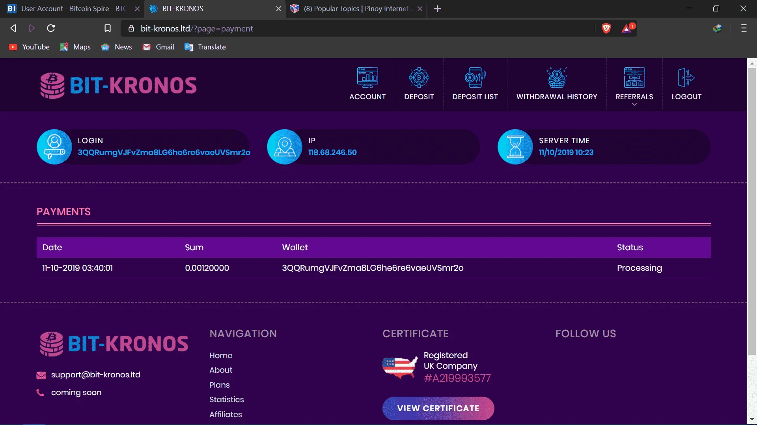Click the login wallet address text

(x=164, y=152)
